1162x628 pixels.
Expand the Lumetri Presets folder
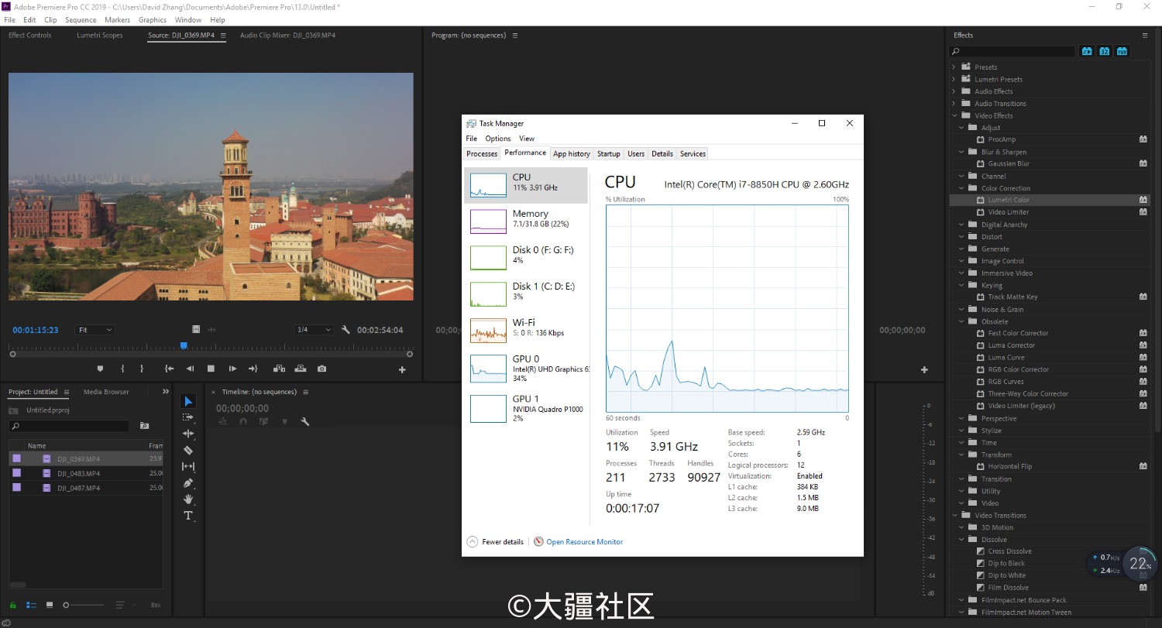pos(954,79)
